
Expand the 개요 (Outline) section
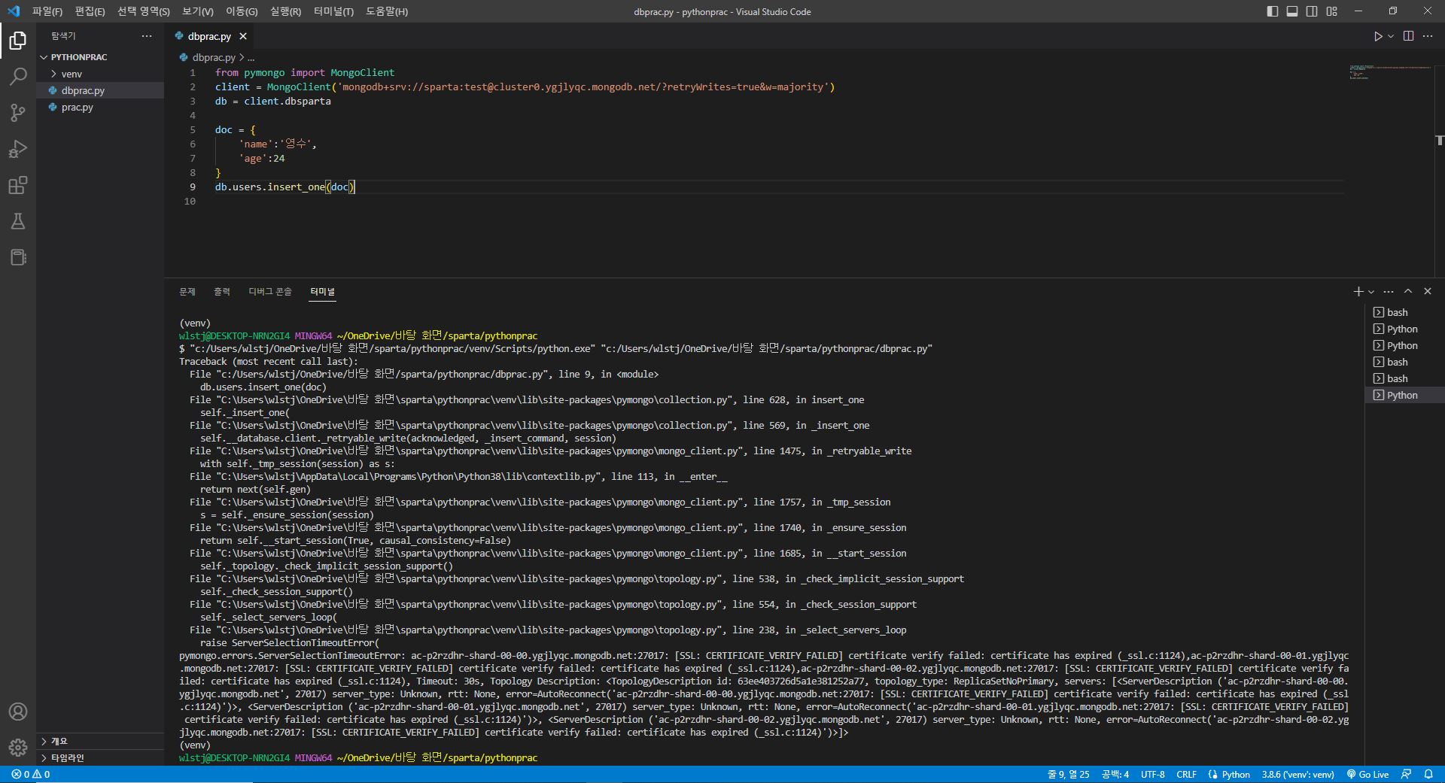[x=100, y=741]
